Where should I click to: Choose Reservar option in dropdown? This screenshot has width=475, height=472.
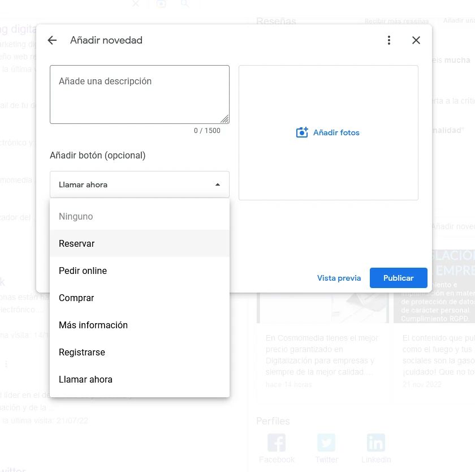[77, 243]
